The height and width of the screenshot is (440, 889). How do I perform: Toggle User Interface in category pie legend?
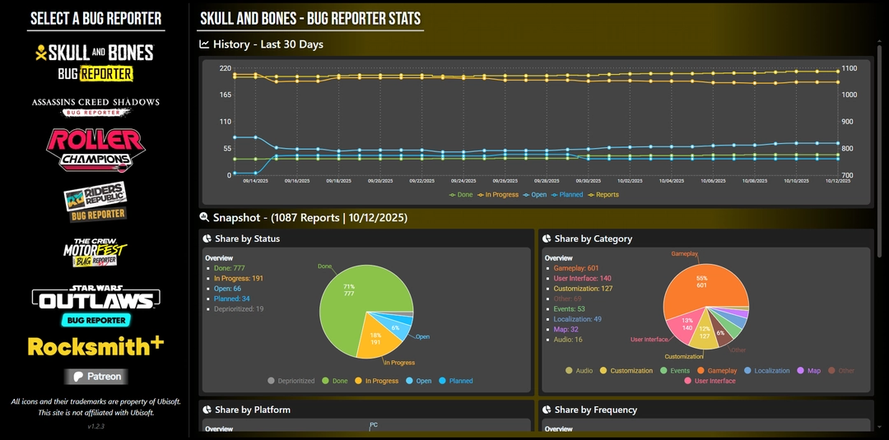click(x=710, y=381)
